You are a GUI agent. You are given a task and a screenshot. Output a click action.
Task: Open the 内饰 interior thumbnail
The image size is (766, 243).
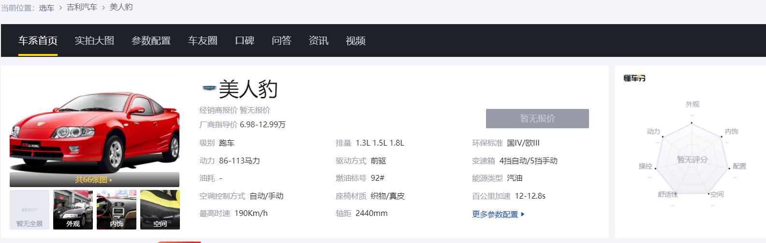pyautogui.click(x=117, y=210)
